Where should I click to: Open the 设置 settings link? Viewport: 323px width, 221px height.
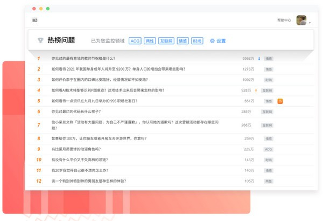(x=221, y=41)
